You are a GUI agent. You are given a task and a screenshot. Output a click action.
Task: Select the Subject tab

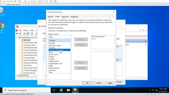pyautogui.click(x=57, y=17)
